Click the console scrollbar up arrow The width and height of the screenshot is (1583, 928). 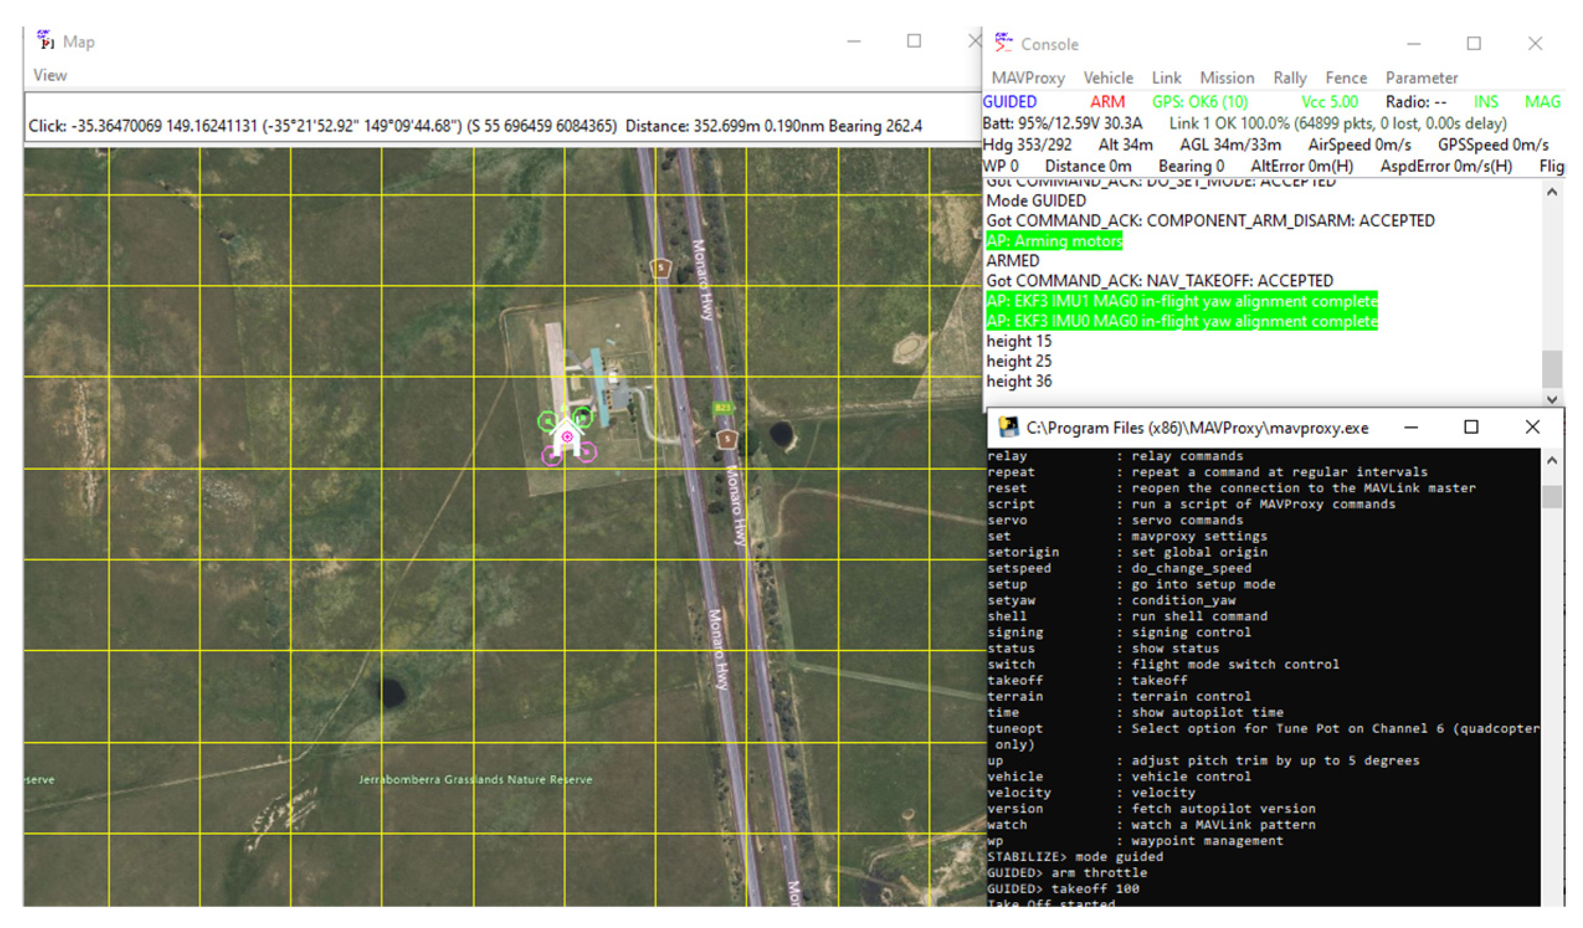coord(1551,192)
